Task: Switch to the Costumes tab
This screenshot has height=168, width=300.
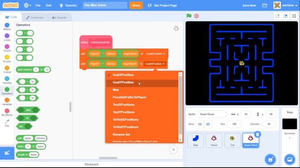Action: pos(35,18)
